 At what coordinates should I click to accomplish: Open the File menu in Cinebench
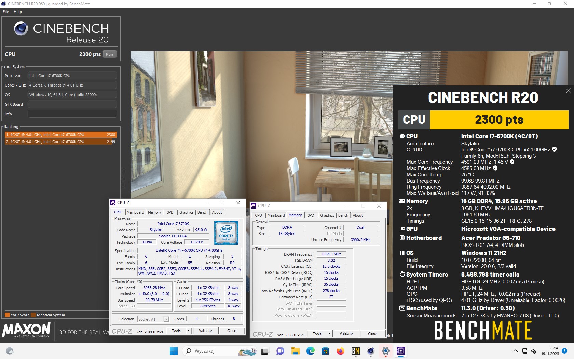point(6,12)
